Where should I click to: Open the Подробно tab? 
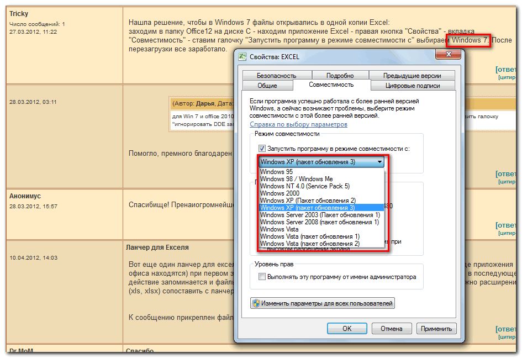click(340, 76)
